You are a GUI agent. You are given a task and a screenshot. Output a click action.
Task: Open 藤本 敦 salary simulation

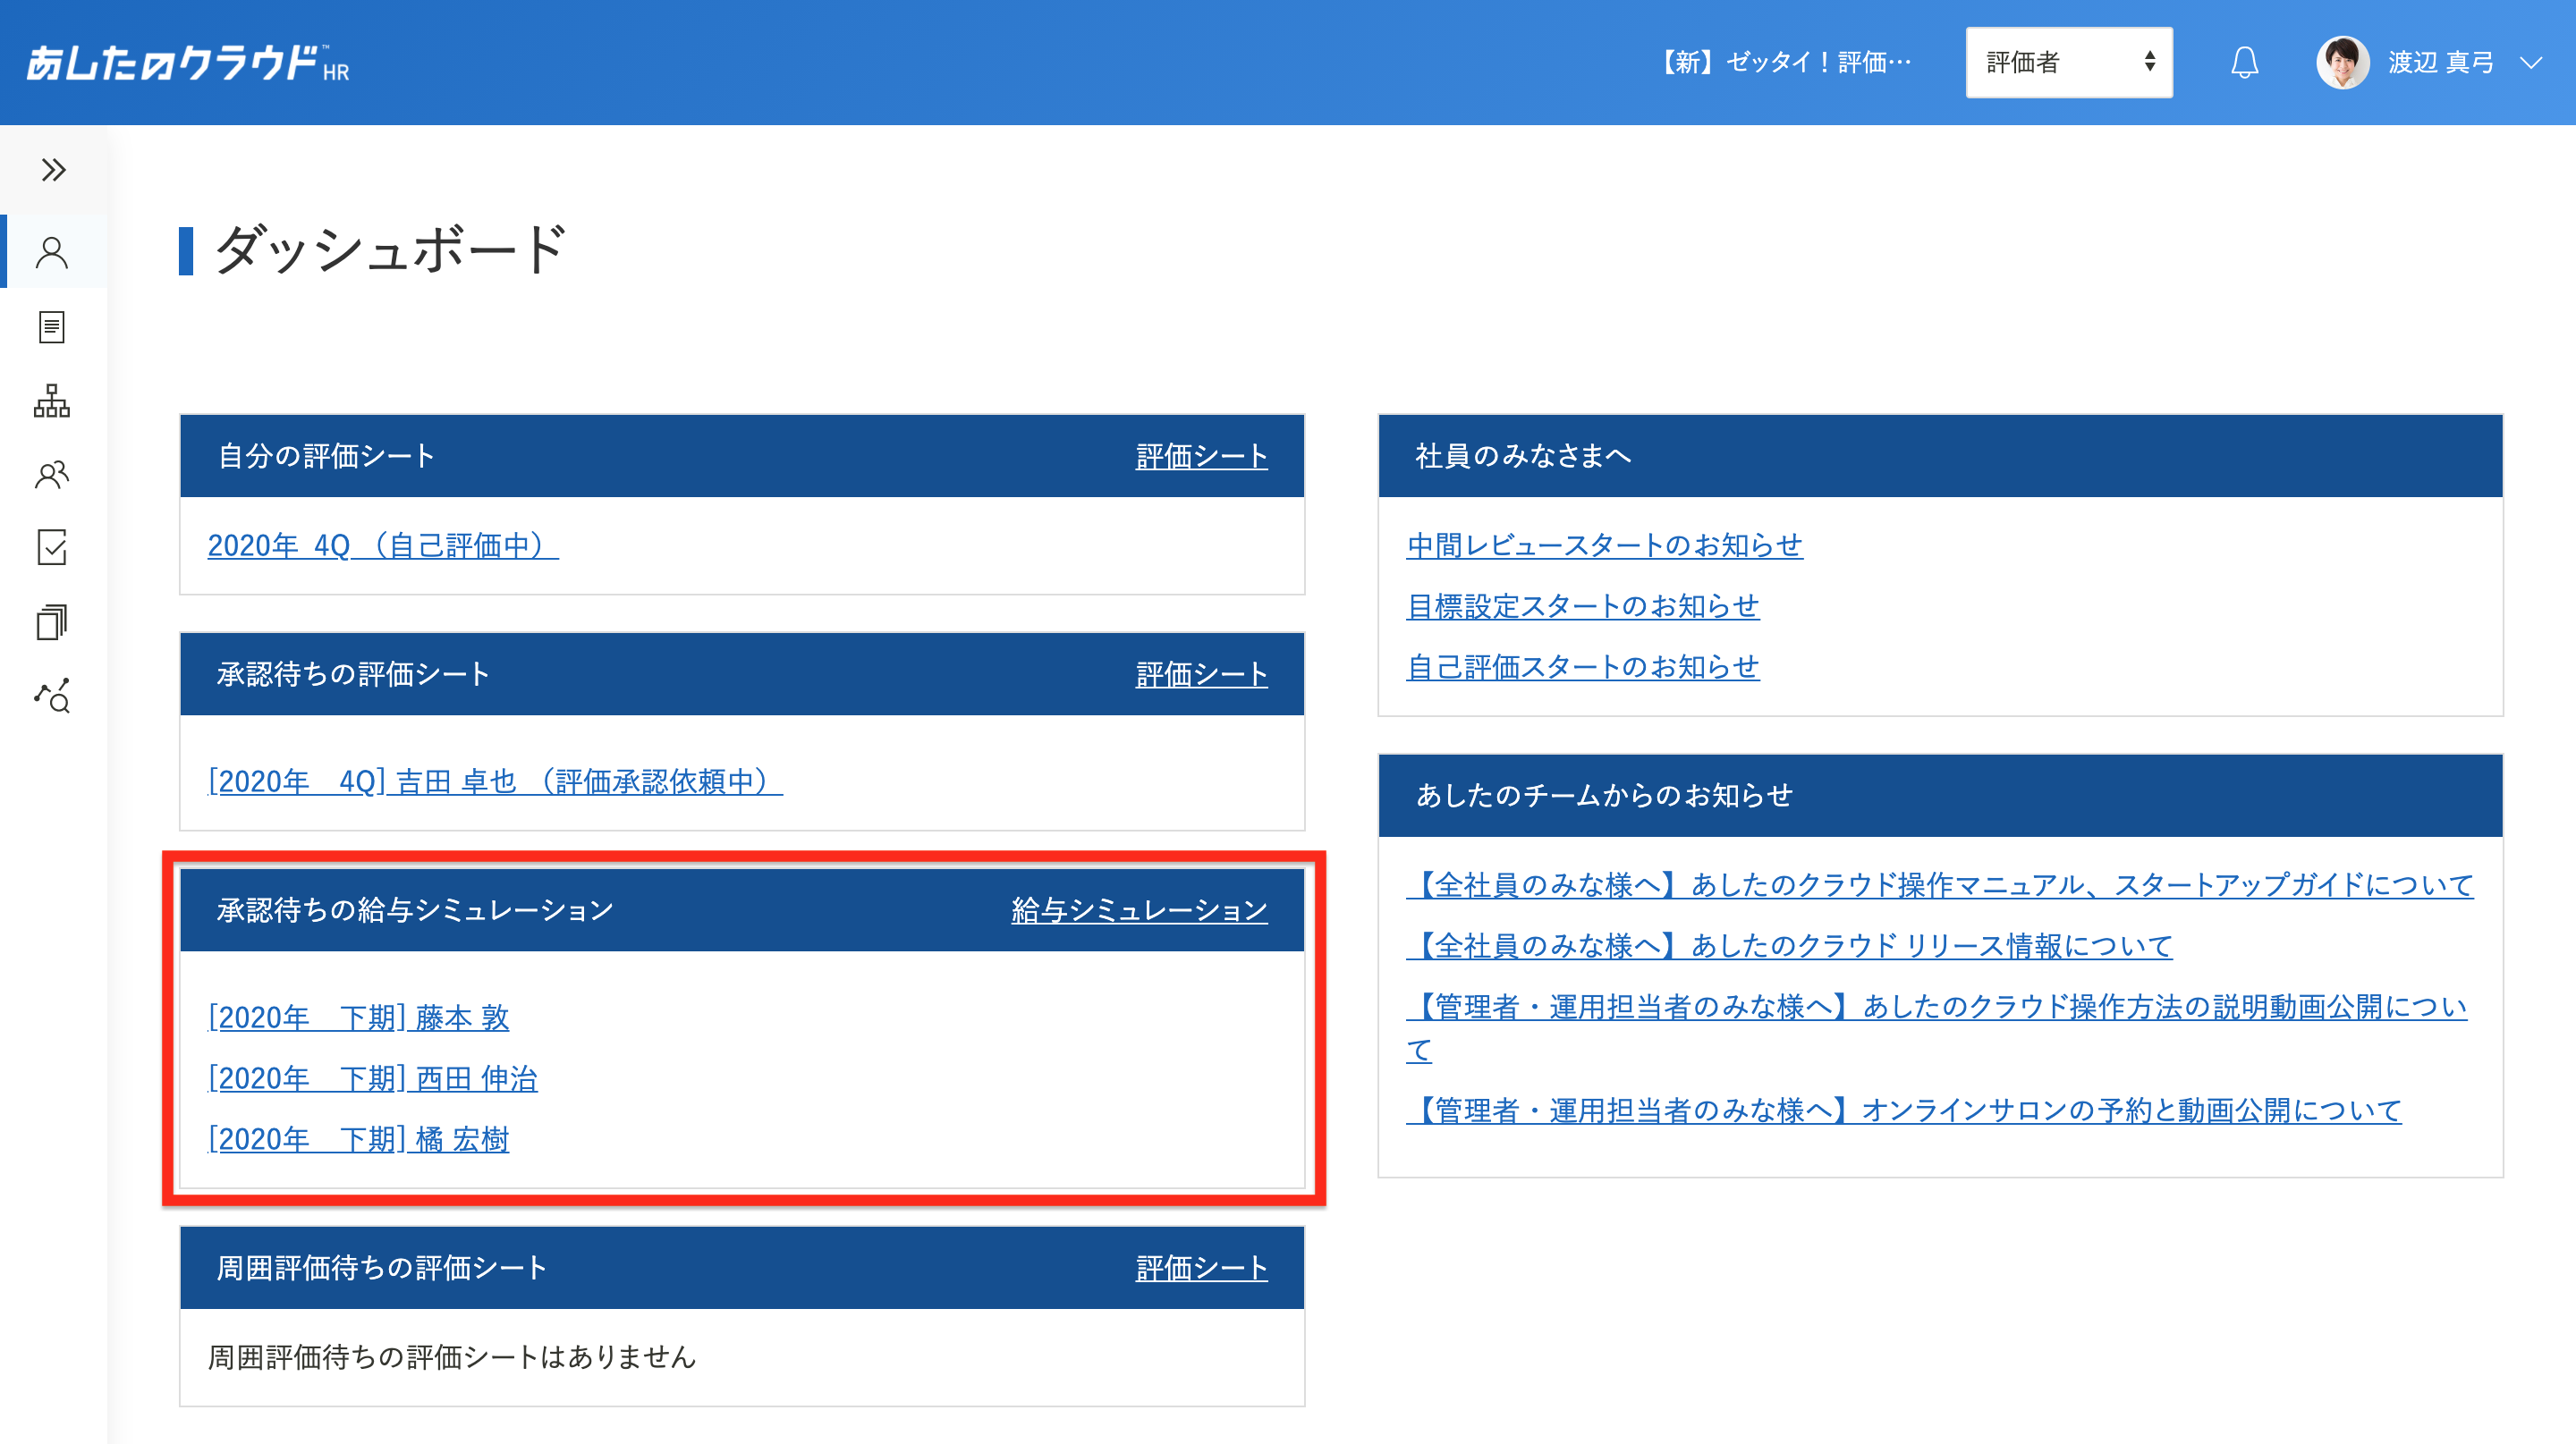tap(358, 1018)
